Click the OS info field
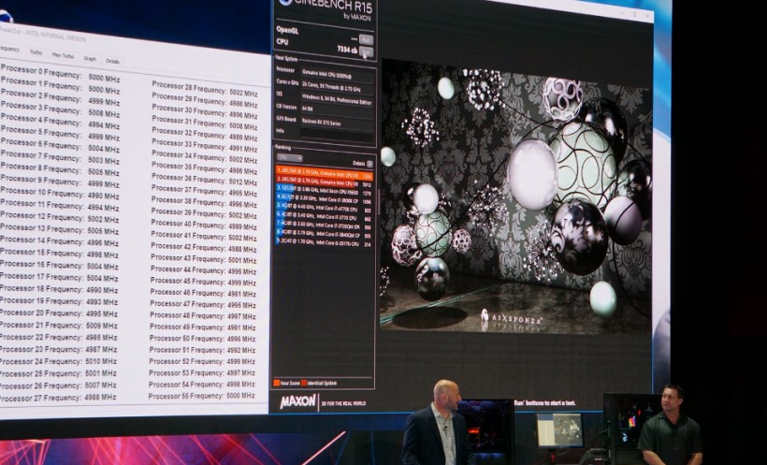This screenshot has width=767, height=465. pos(337,101)
